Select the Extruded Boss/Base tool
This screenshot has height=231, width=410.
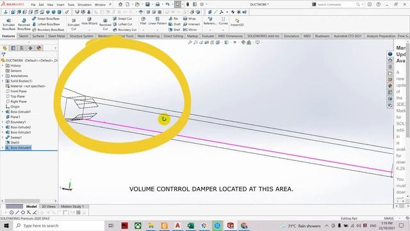click(8, 24)
